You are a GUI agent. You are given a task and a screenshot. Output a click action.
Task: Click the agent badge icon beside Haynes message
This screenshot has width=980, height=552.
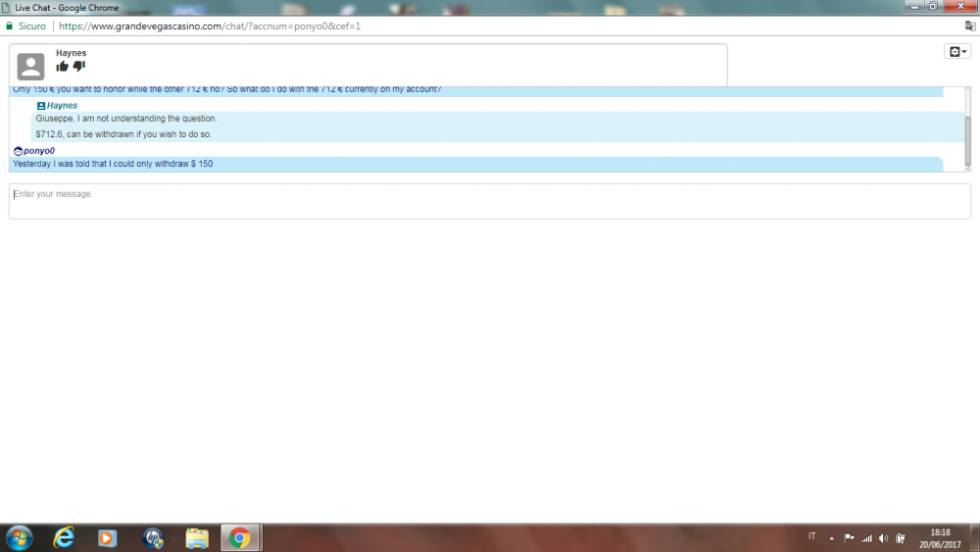point(40,106)
